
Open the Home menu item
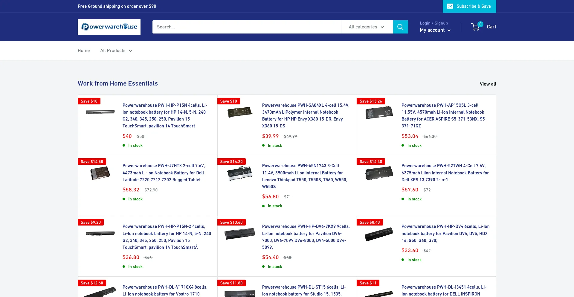click(x=83, y=50)
